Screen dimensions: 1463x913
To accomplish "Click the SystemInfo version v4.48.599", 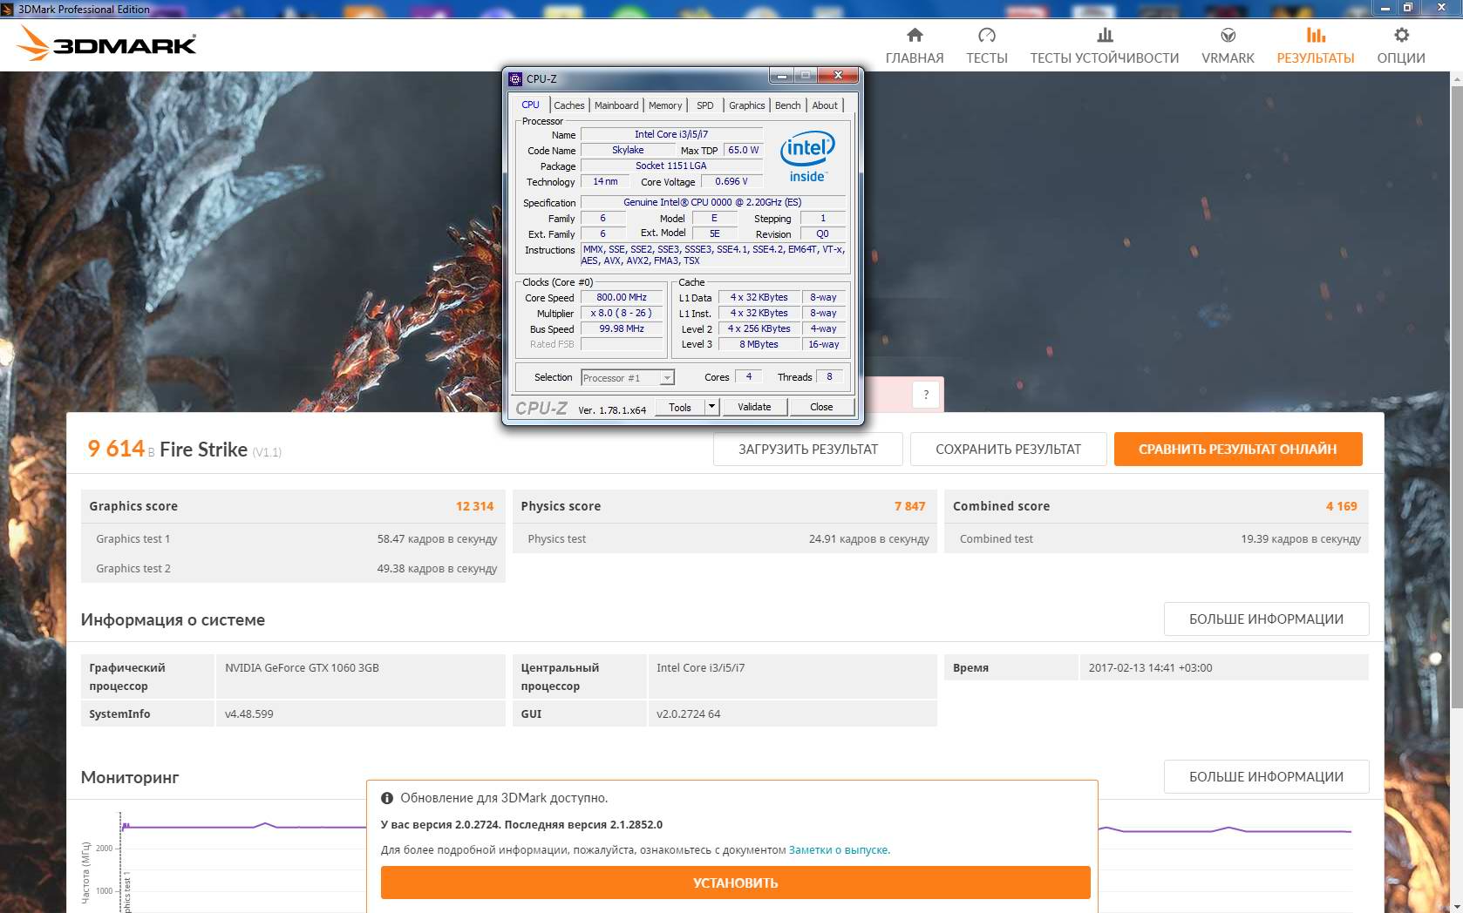I will tap(248, 714).
